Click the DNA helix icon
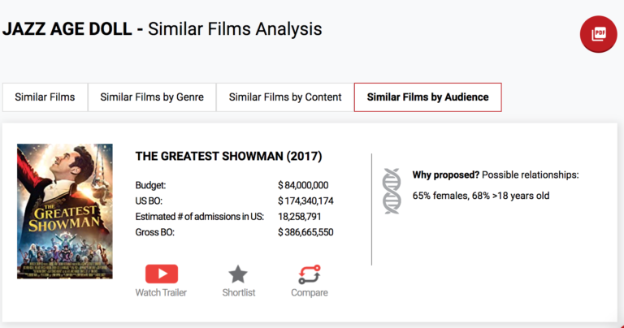This screenshot has width=624, height=328. click(x=392, y=191)
